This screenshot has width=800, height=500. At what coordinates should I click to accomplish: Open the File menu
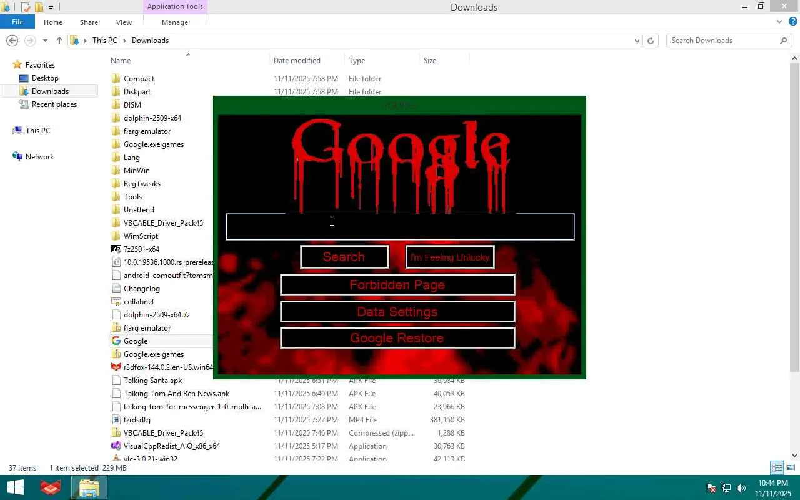pos(17,22)
